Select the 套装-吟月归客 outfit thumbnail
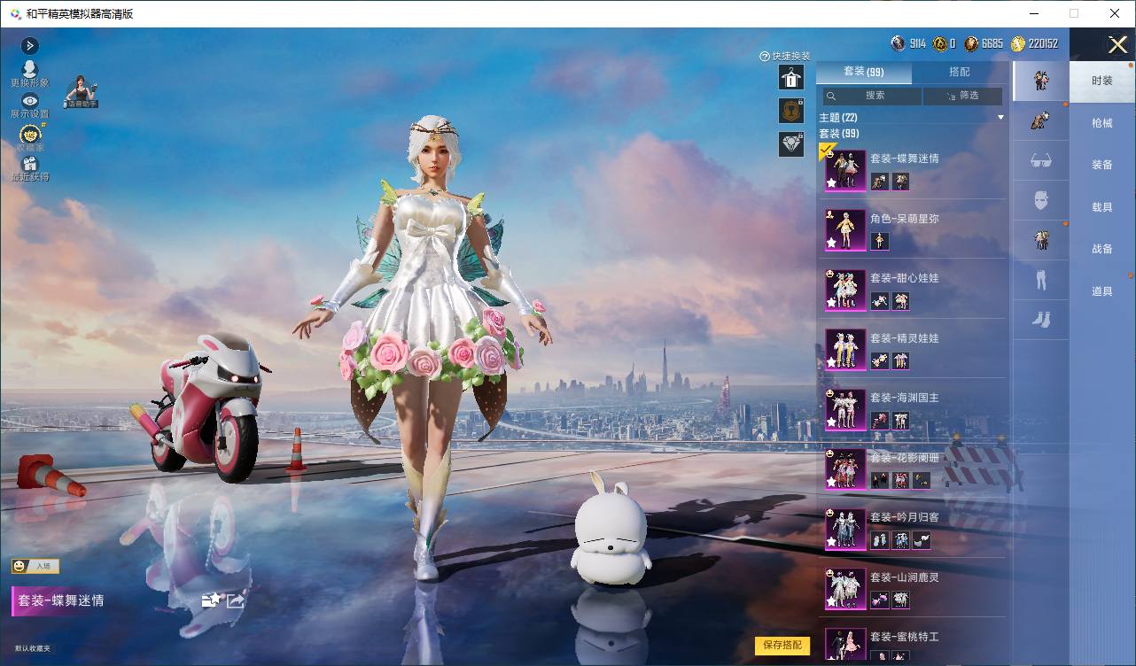The height and width of the screenshot is (666, 1136). (845, 529)
